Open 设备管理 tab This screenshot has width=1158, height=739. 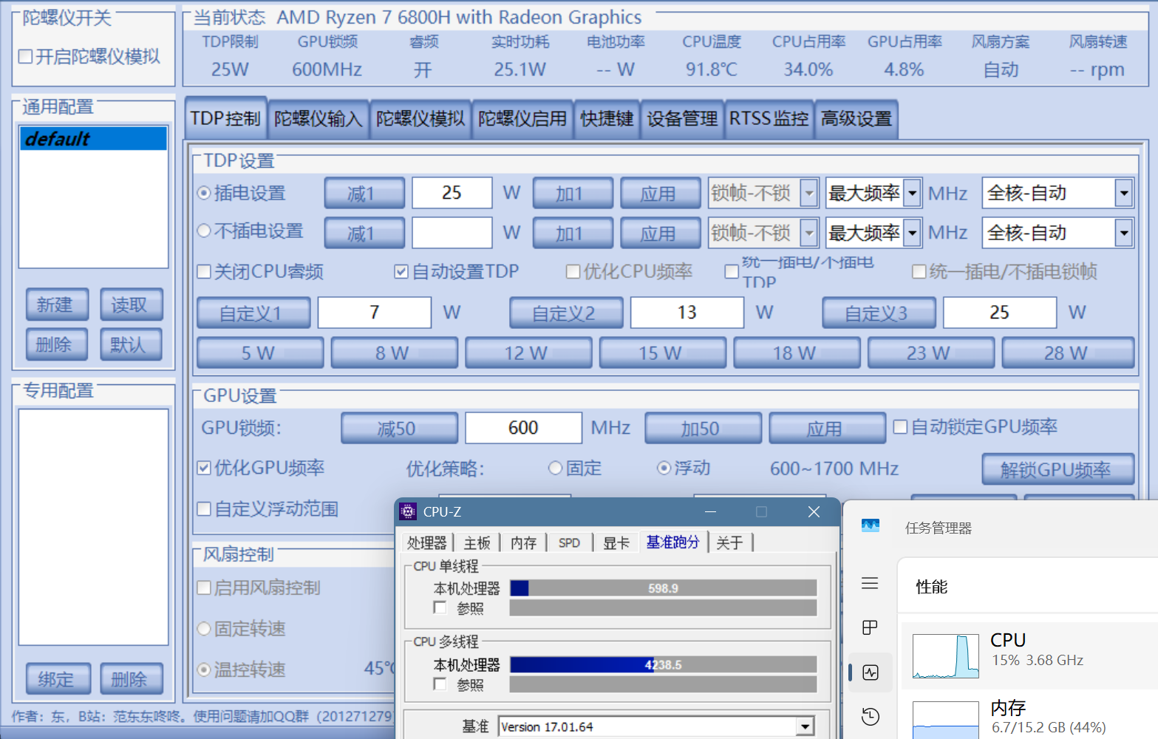(682, 119)
